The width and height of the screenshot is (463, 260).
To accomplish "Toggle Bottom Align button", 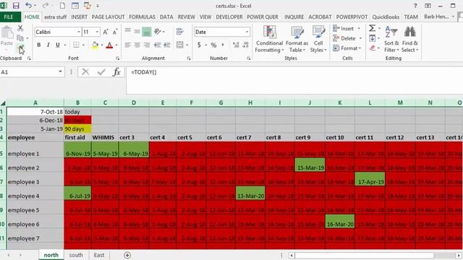I will pyautogui.click(x=146, y=32).
